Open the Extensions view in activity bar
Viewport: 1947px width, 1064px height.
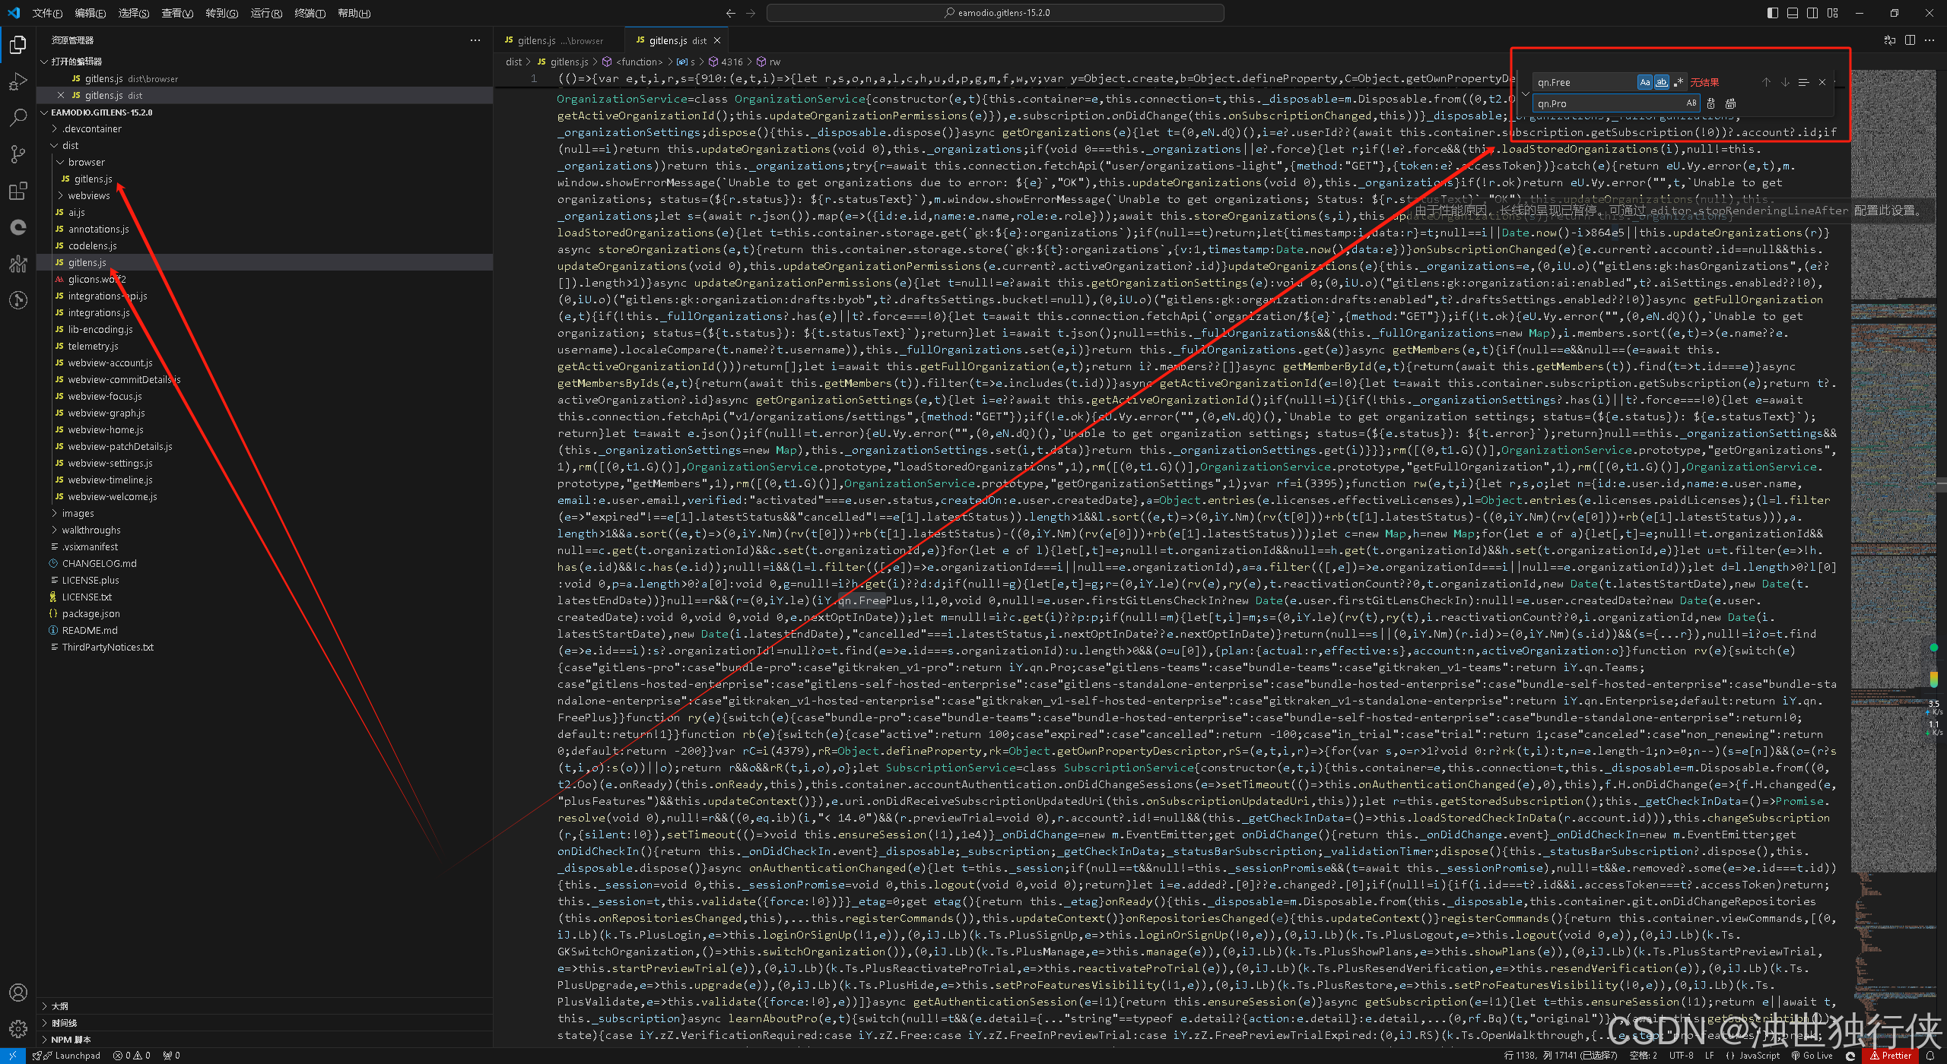(x=18, y=191)
